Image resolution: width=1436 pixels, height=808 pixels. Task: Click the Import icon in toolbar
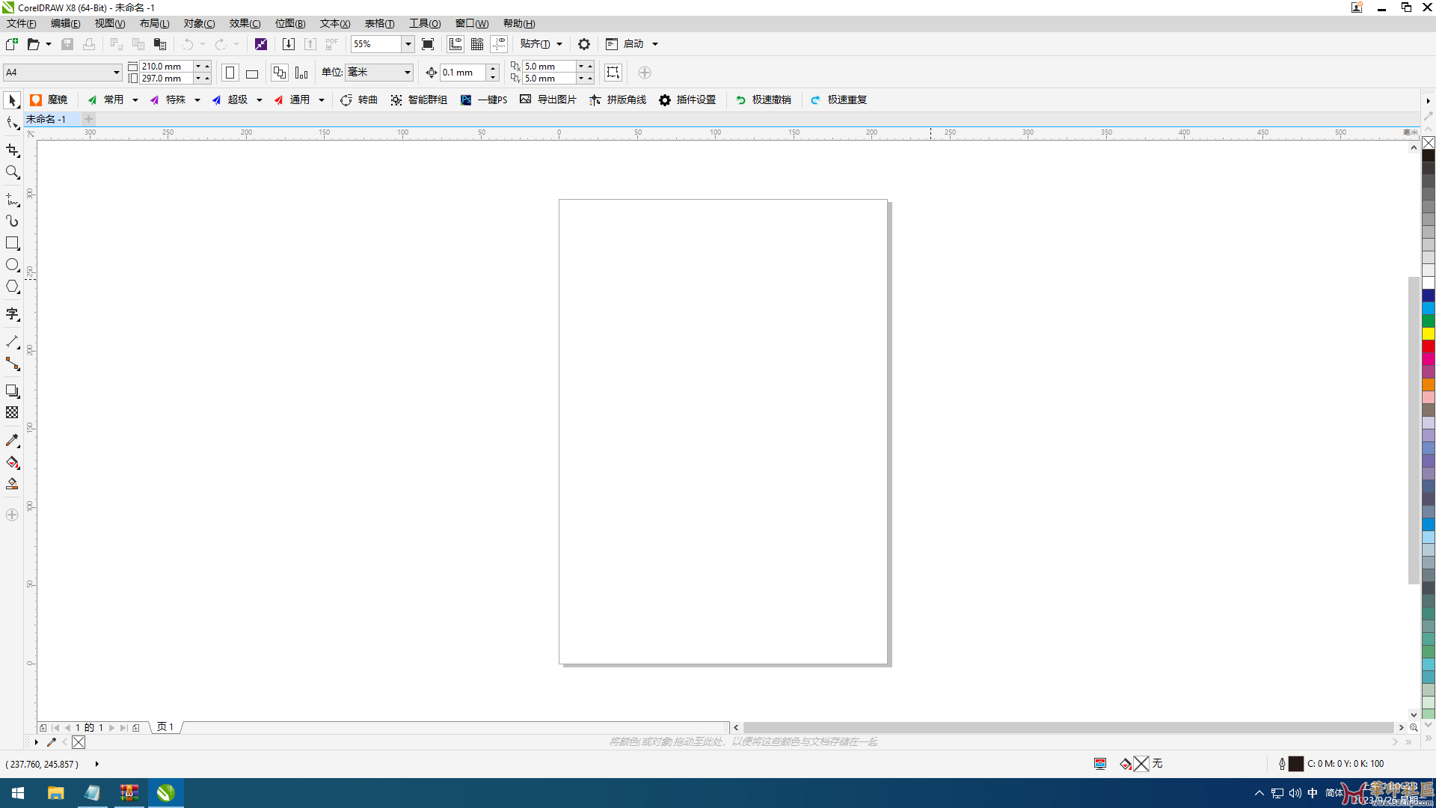[288, 44]
